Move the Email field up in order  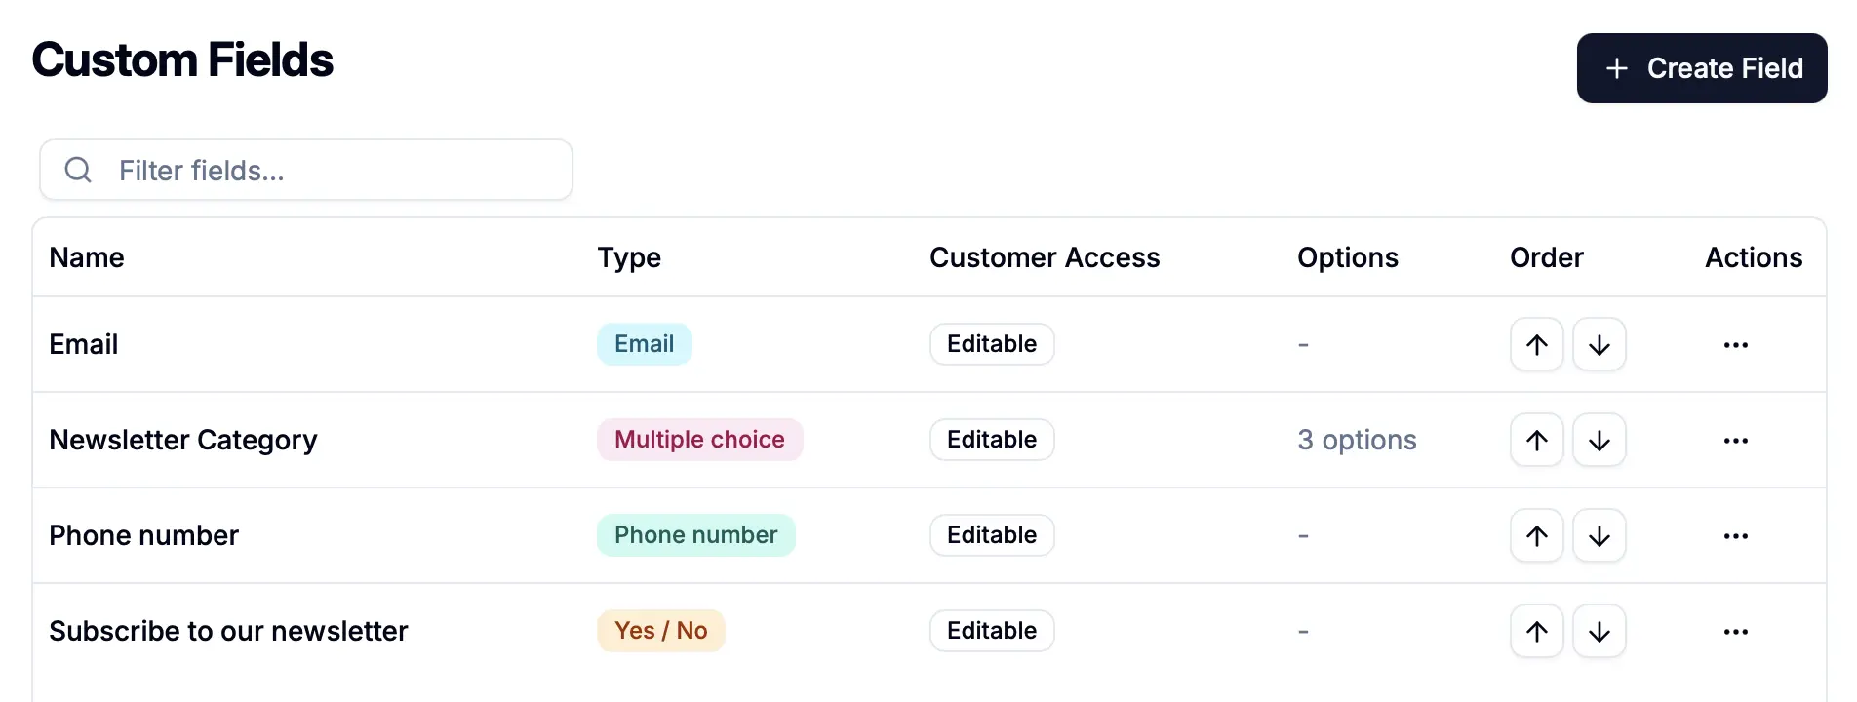(x=1536, y=344)
